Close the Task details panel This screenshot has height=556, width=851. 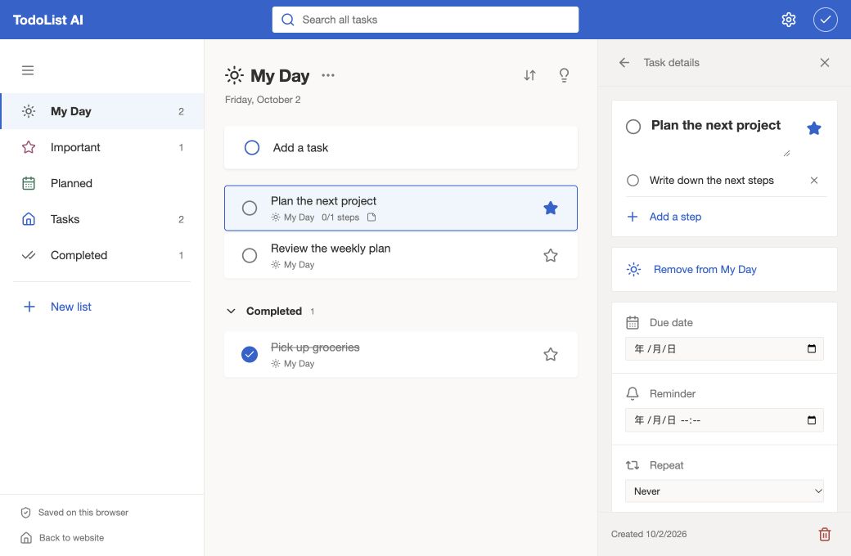(825, 62)
